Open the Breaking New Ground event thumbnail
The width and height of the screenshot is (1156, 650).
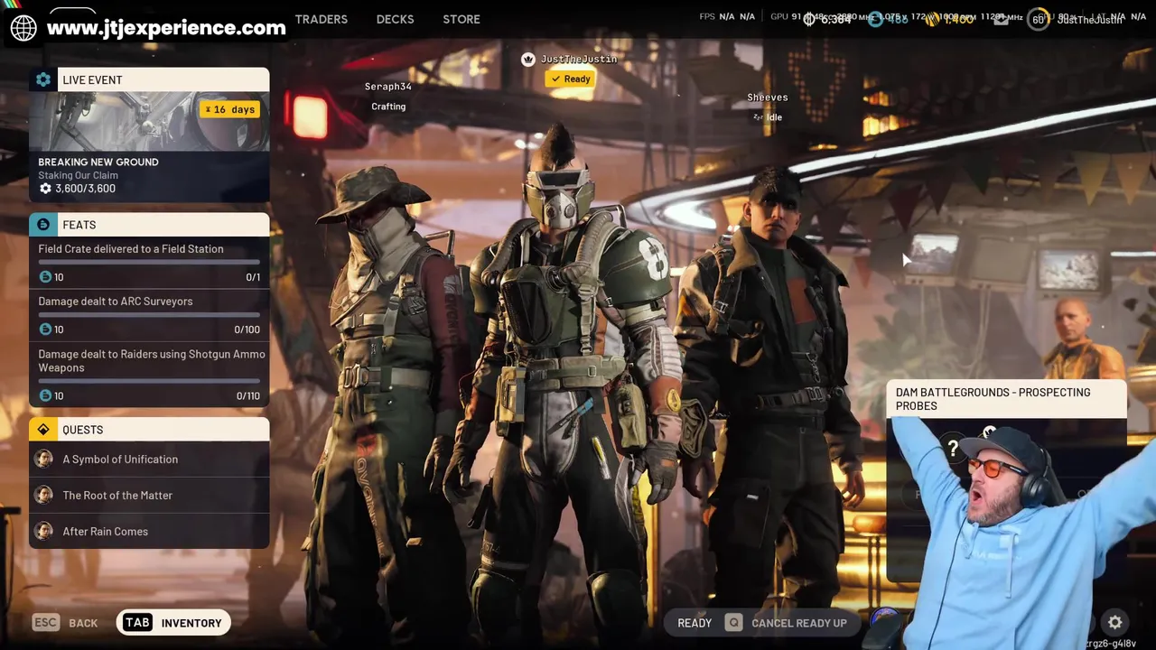[149, 121]
